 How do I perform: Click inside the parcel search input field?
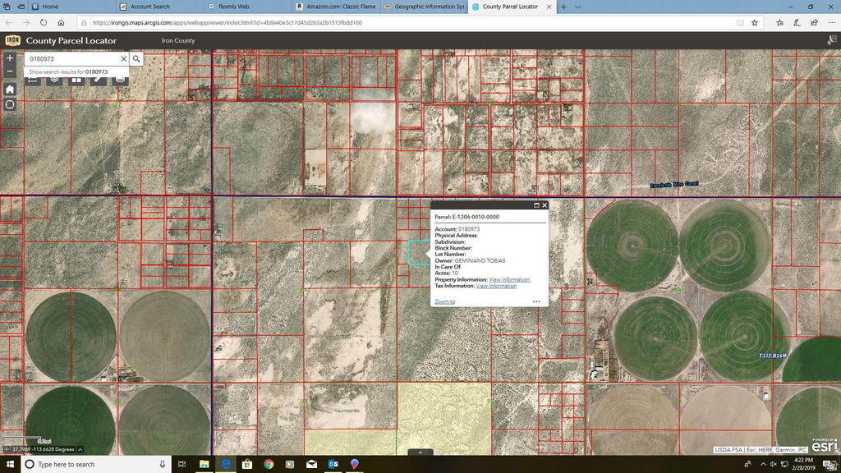[70, 58]
